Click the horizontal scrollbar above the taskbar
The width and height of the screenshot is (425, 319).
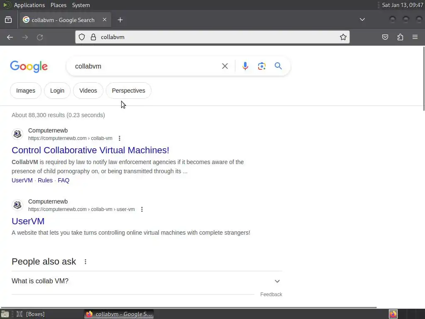189,307
